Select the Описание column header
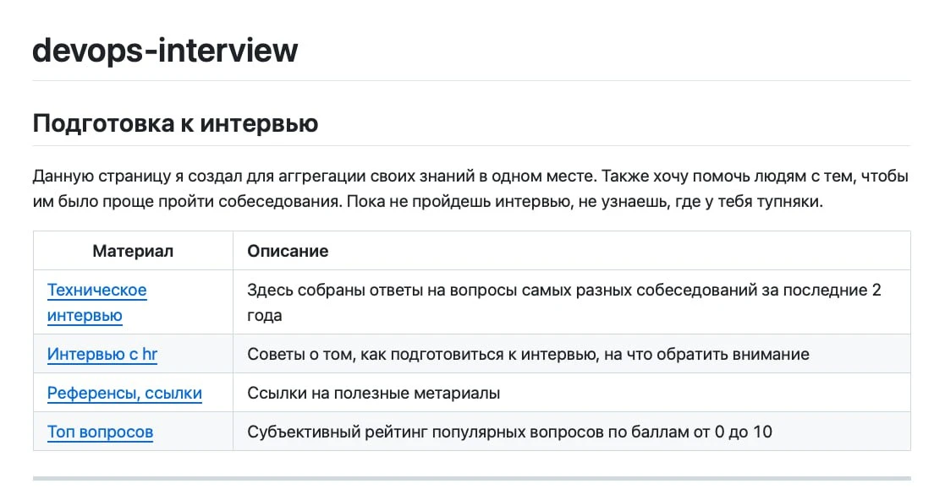The image size is (945, 500). (288, 251)
